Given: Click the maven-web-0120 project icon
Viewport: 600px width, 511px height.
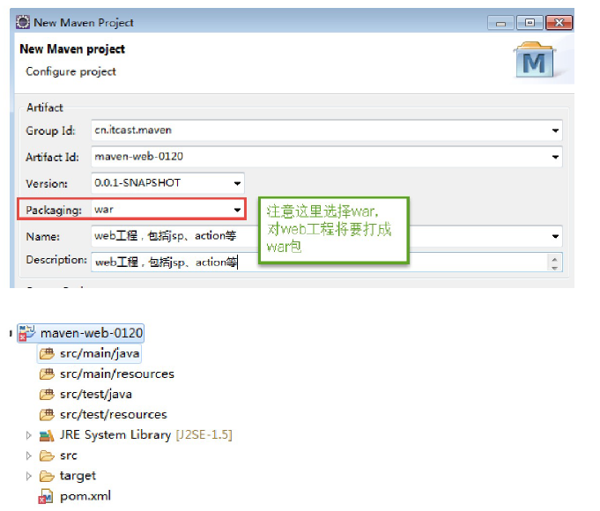Looking at the screenshot, I should point(26,333).
